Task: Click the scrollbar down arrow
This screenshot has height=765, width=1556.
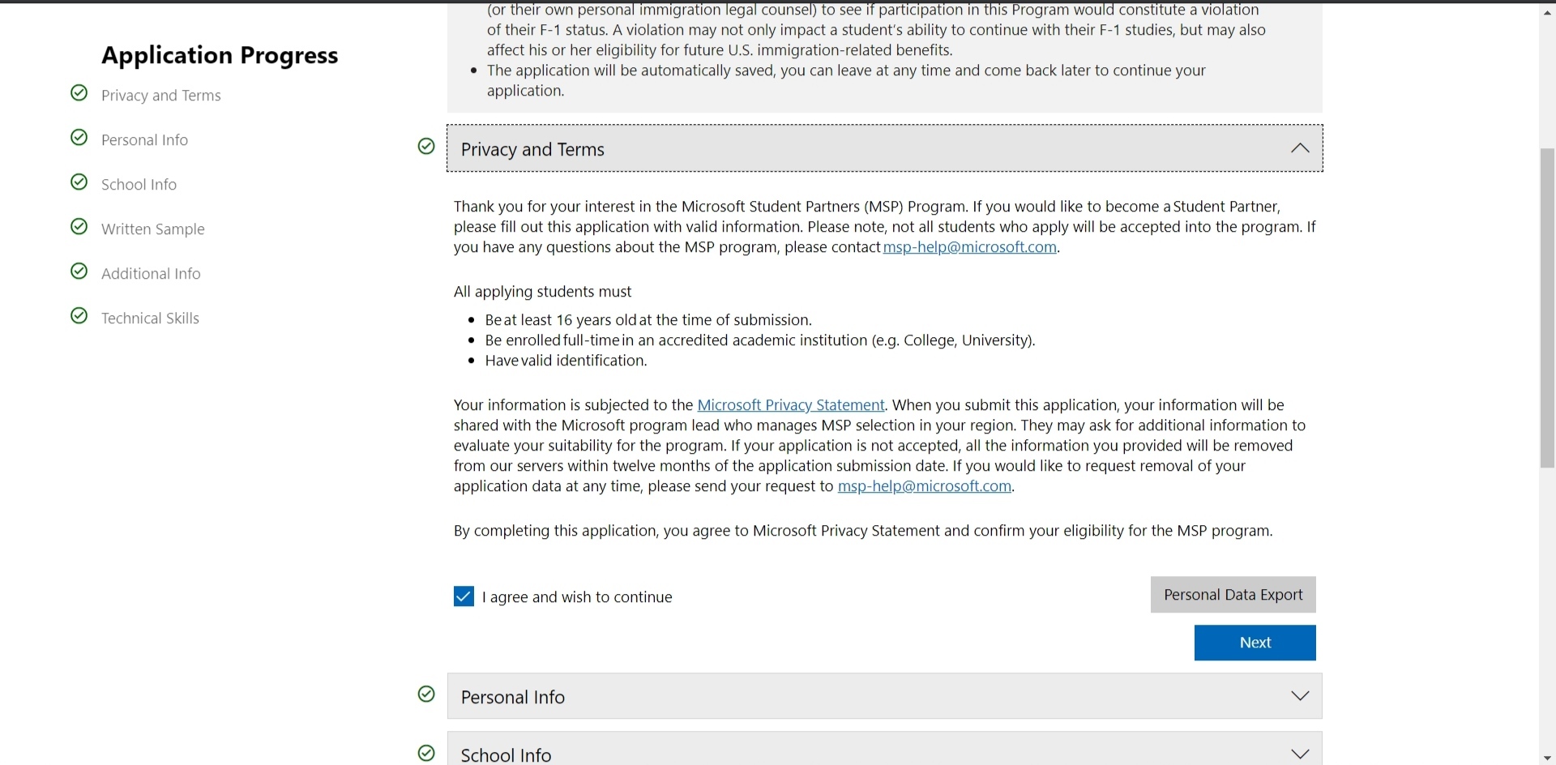Action: pos(1547,758)
